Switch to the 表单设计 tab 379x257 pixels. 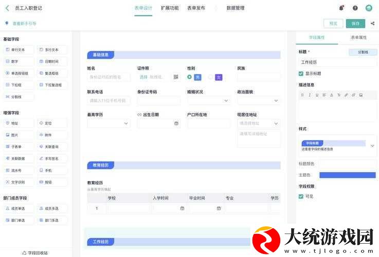pos(143,8)
